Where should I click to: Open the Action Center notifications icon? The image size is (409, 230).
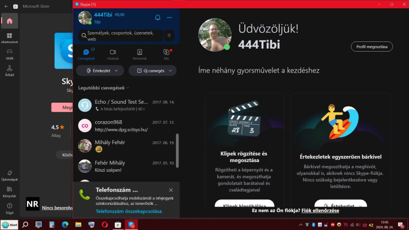click(401, 225)
